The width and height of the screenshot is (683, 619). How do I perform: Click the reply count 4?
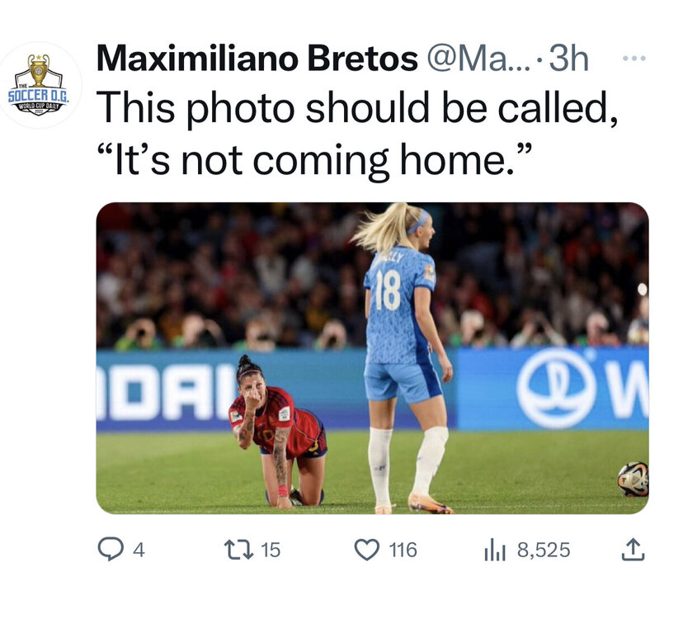(x=139, y=550)
